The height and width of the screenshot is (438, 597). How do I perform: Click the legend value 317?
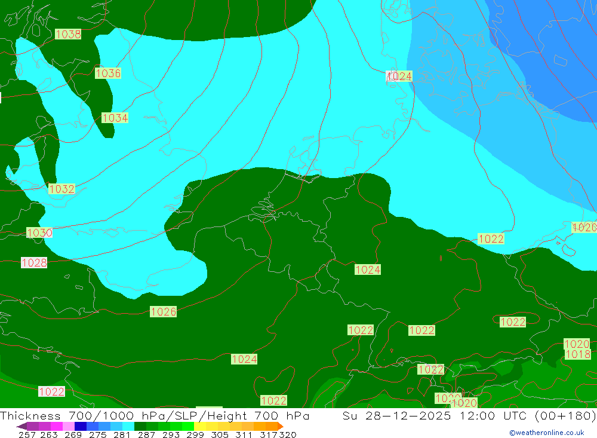(x=268, y=434)
